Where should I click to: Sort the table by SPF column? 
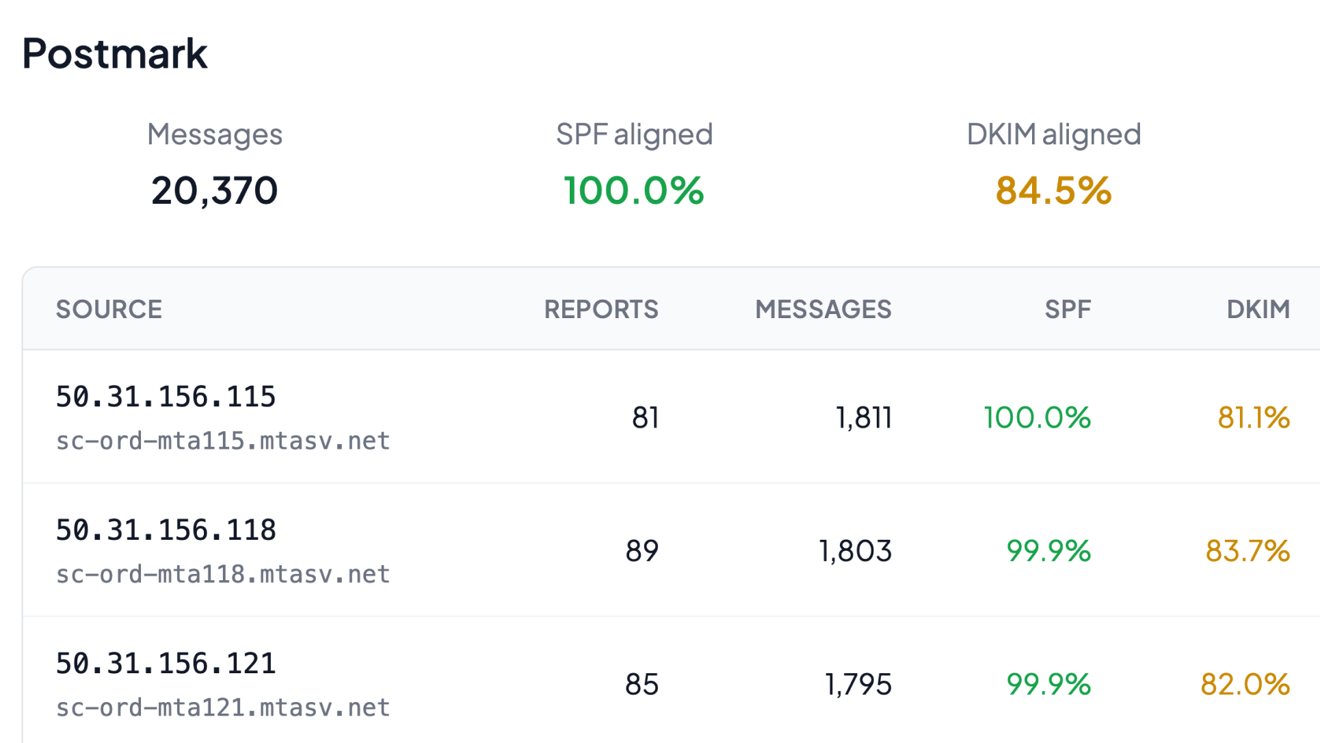point(1067,309)
